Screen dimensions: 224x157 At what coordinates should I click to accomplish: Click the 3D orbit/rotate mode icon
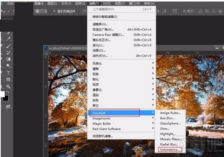tap(201, 11)
